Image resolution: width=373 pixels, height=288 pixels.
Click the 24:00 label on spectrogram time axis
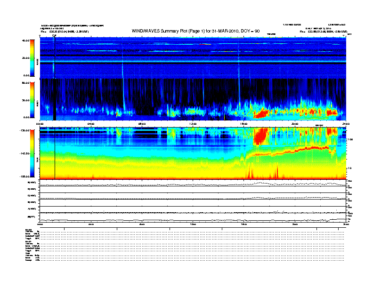point(346,124)
